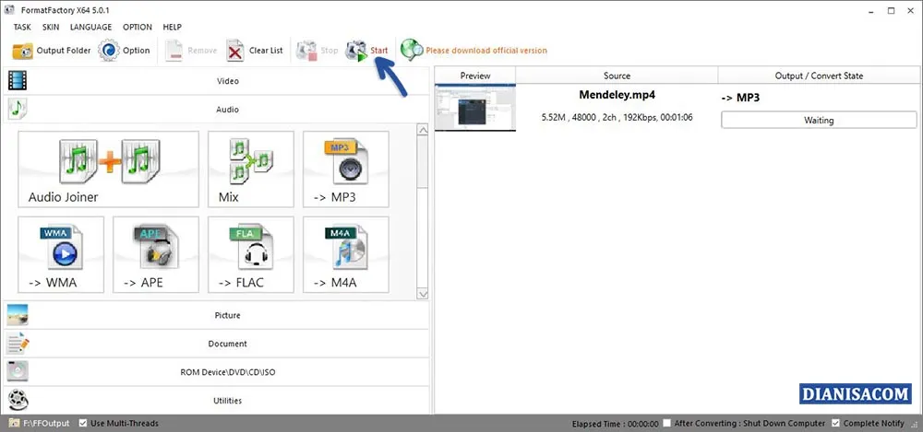Image resolution: width=923 pixels, height=432 pixels.
Task: Toggle Complete Notify checkbox
Action: tap(835, 423)
